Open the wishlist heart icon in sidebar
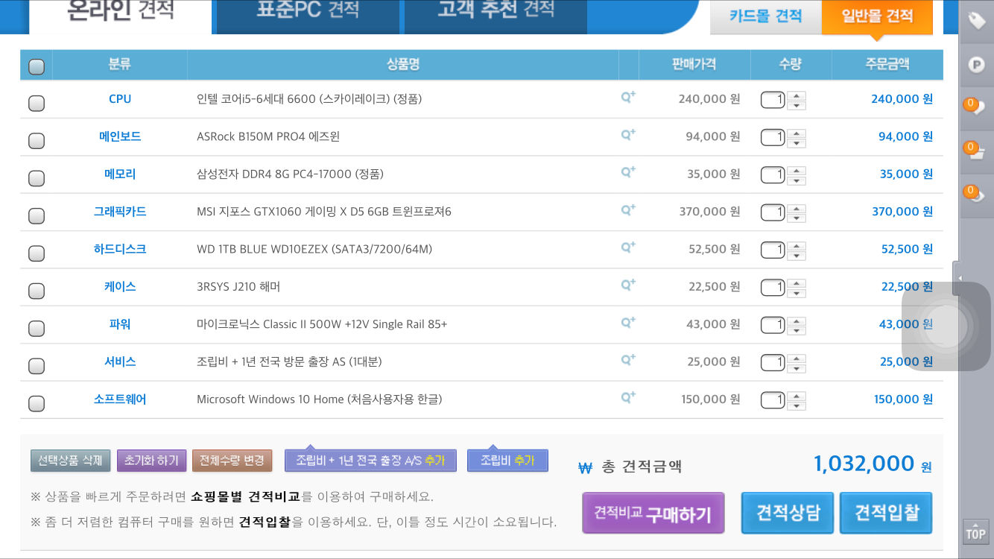 coord(975,106)
